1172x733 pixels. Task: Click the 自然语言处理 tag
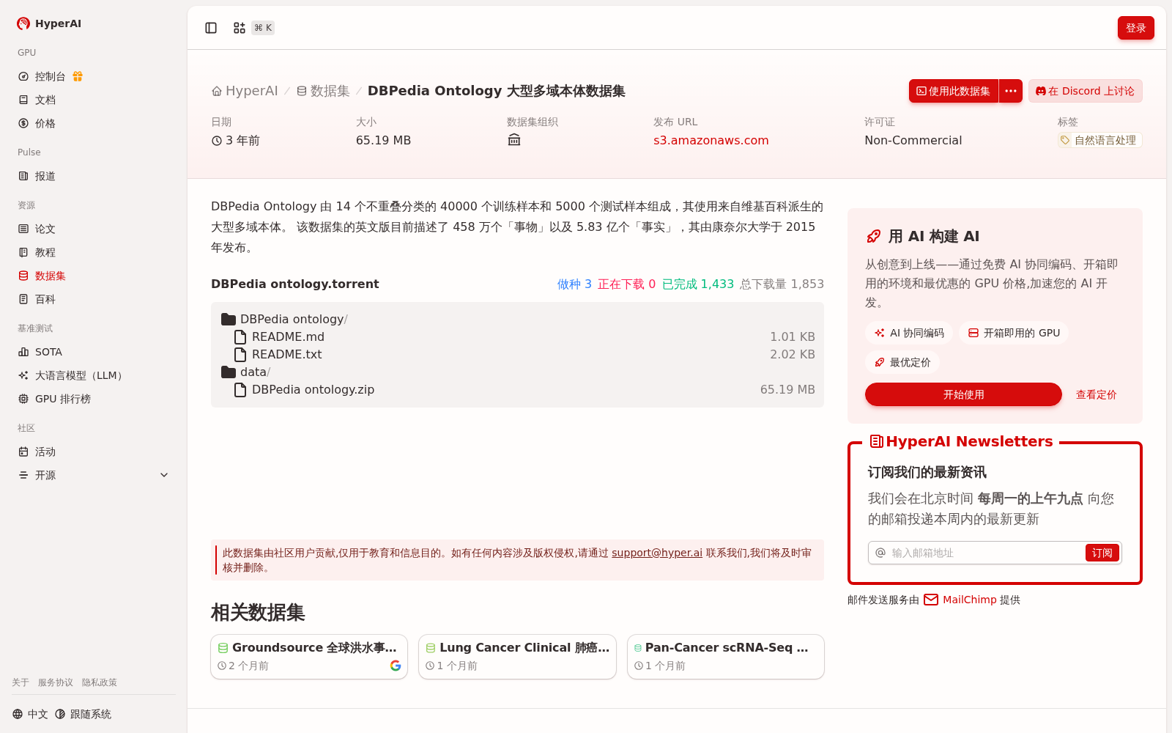pyautogui.click(x=1099, y=140)
